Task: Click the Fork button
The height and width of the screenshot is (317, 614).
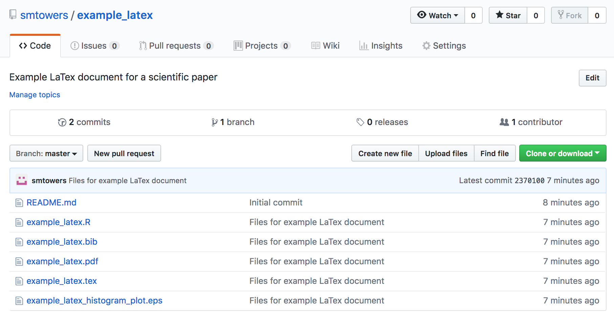Action: pos(570,16)
